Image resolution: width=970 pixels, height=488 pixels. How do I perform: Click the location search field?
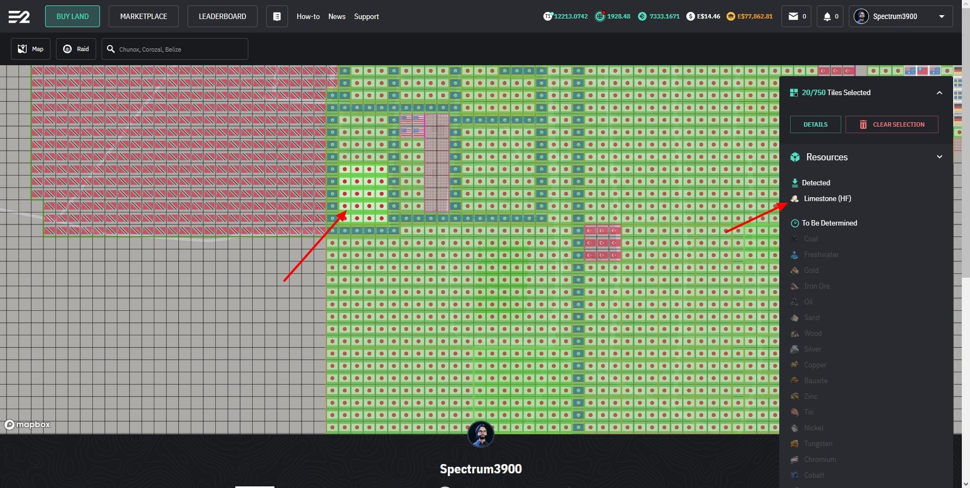pos(179,49)
